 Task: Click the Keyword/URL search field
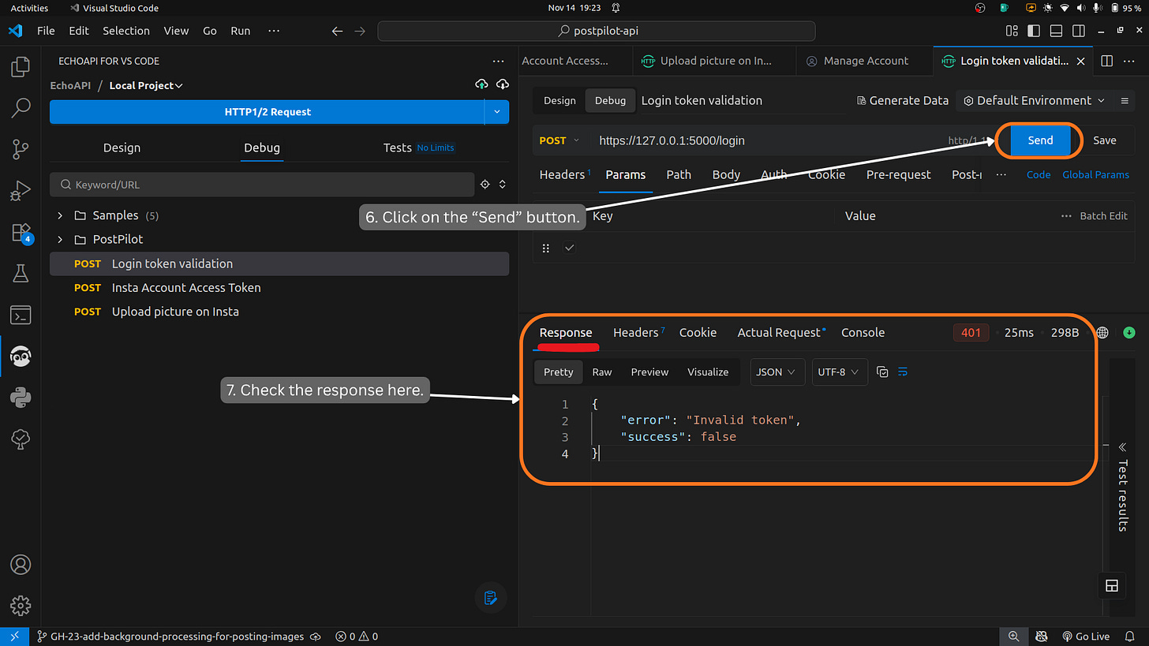click(x=262, y=185)
